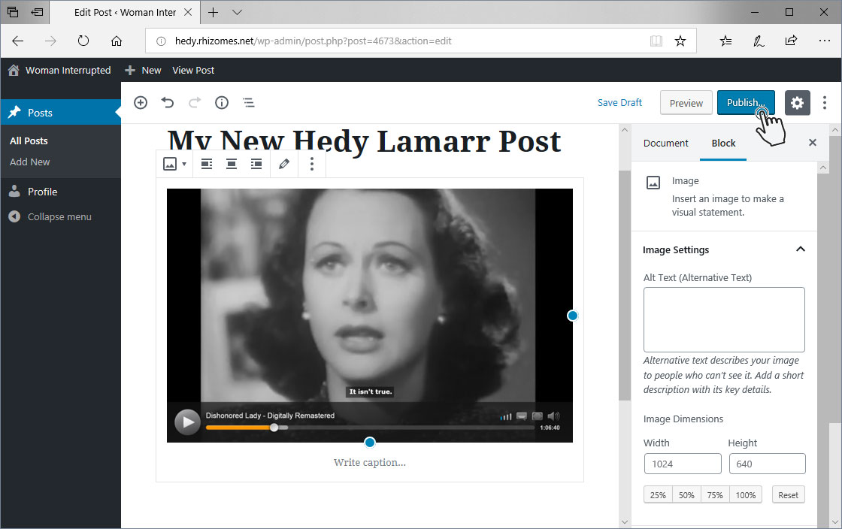The image size is (842, 529).
Task: Open the Woman Interrupted site home link
Action: tap(59, 71)
